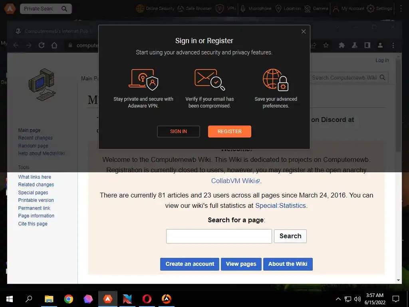Click the About the Wiki button

click(x=288, y=264)
